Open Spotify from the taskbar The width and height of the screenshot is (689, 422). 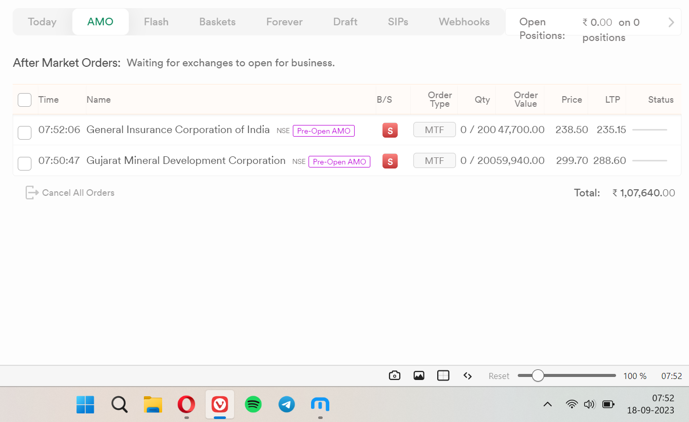(x=253, y=404)
